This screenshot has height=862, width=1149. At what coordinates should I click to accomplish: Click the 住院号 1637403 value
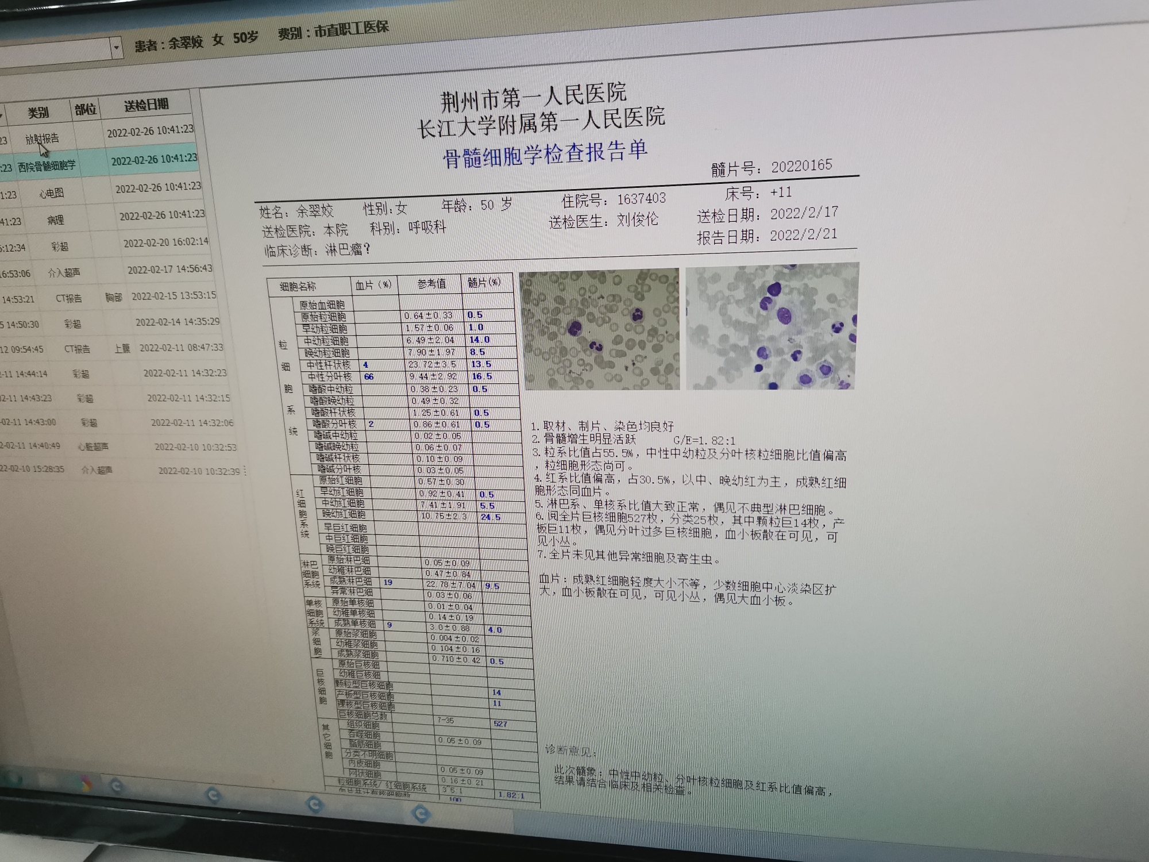coord(642,199)
